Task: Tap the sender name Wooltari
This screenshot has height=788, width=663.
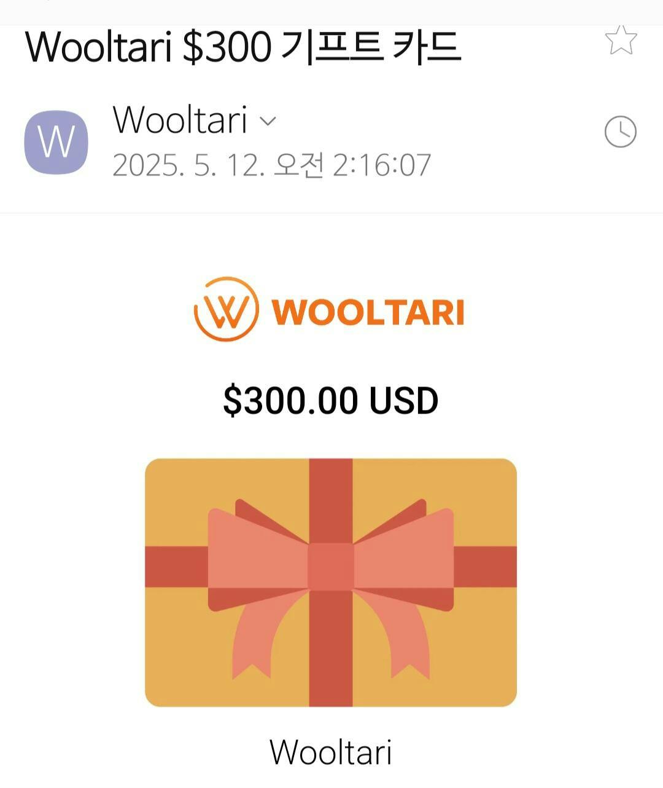Action: tap(180, 120)
